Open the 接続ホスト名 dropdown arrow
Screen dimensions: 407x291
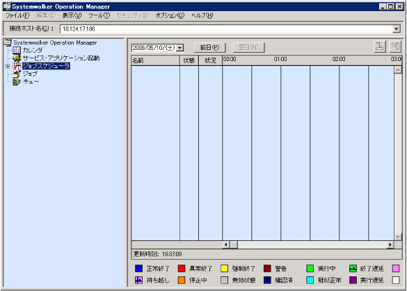point(397,29)
